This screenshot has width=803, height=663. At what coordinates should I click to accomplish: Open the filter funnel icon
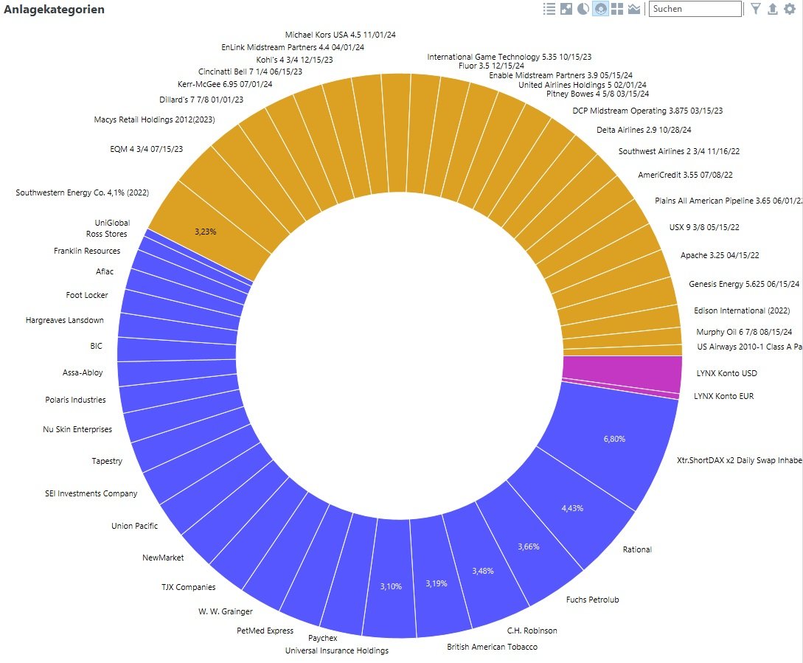755,9
